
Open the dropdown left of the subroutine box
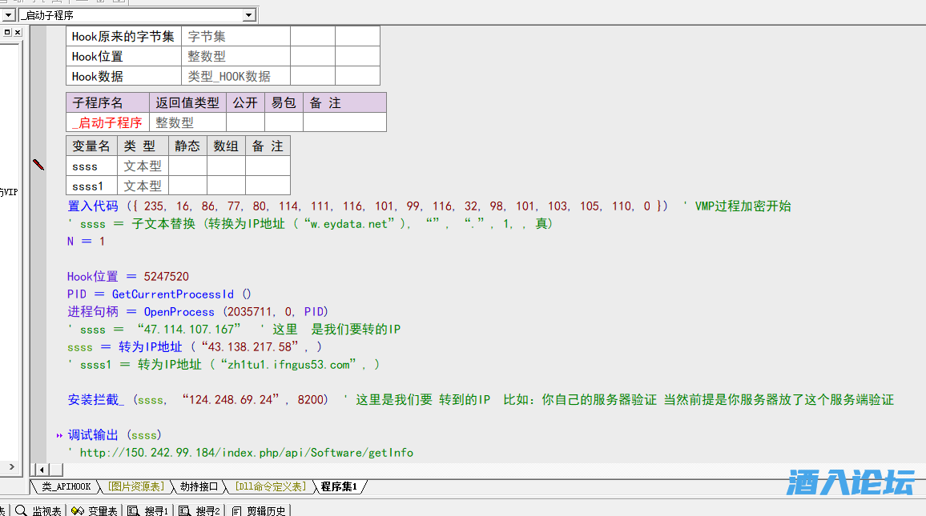(10, 15)
